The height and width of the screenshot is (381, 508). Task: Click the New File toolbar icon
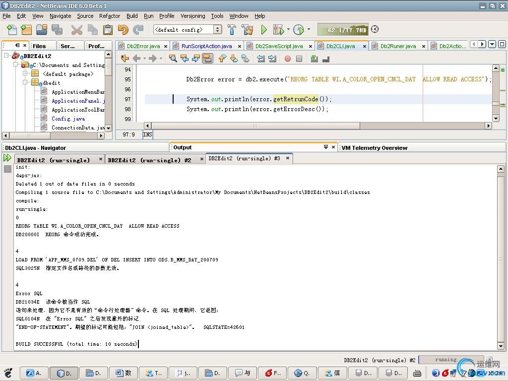tap(12, 29)
